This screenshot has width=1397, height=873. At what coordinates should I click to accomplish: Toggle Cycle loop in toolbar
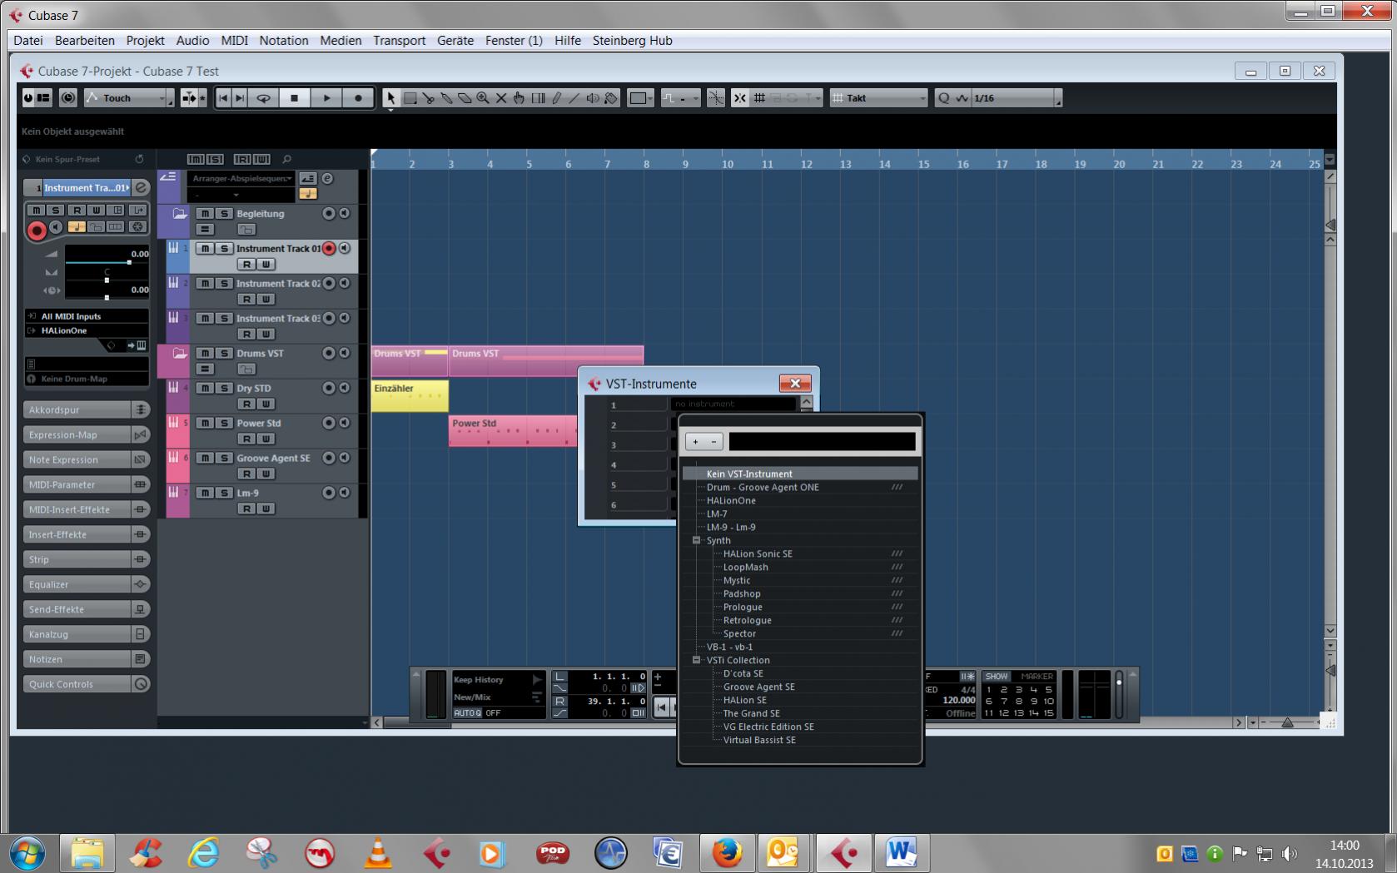click(x=263, y=98)
